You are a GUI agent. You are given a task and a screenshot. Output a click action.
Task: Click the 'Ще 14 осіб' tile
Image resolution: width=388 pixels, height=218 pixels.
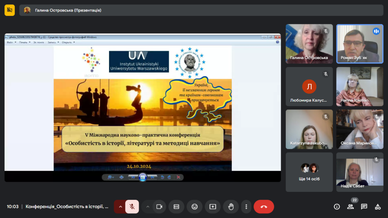click(x=309, y=172)
